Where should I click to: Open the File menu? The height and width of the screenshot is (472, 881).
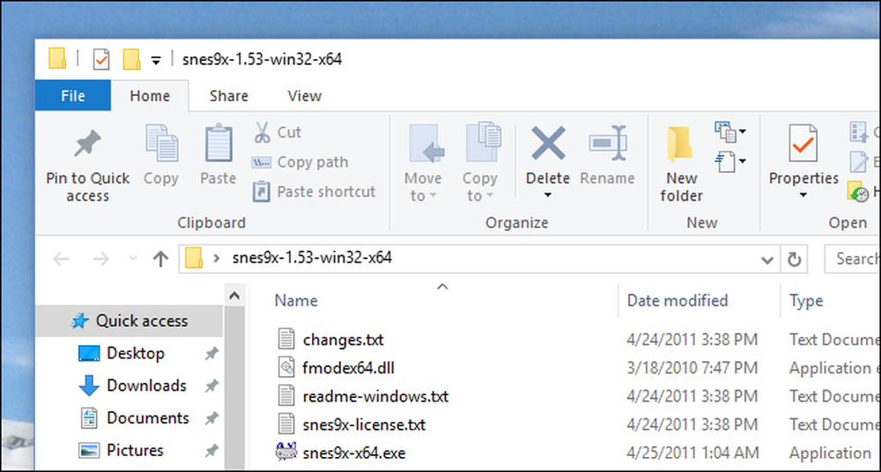pos(73,96)
